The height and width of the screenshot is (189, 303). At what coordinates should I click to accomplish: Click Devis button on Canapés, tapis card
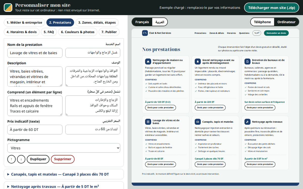tap(210, 164)
